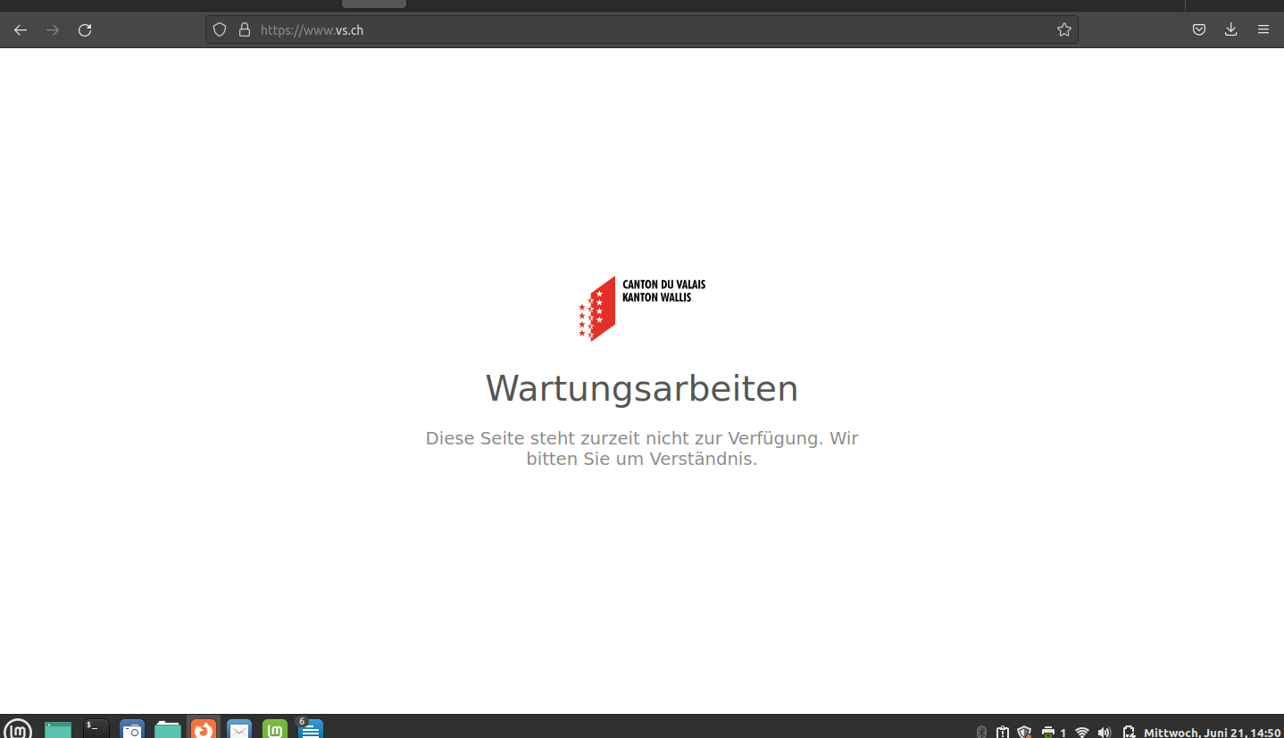Open the text editor with badge 6

pos(310,728)
